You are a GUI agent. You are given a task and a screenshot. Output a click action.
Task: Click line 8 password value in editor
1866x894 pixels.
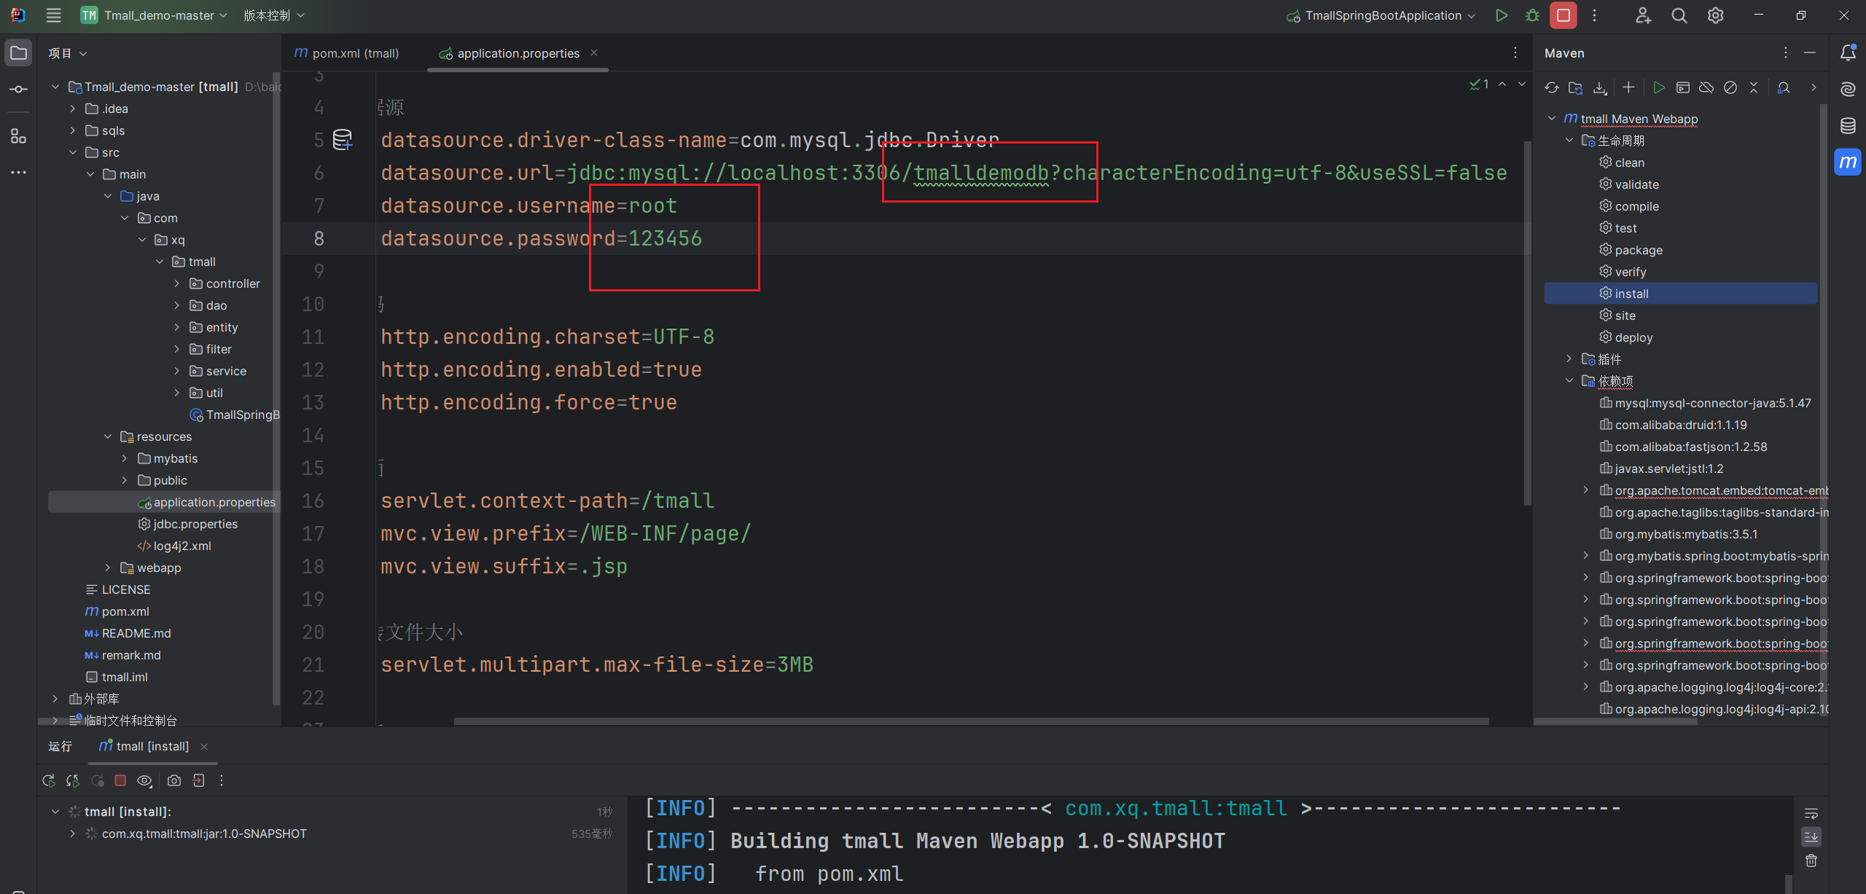point(665,238)
